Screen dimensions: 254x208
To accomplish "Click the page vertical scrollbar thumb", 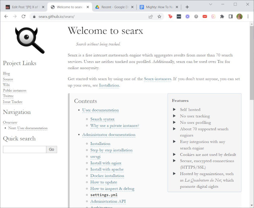I will point(251,63).
